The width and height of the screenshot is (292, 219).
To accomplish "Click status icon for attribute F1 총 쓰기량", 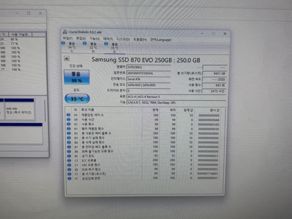I will pyautogui.click(x=69, y=174).
